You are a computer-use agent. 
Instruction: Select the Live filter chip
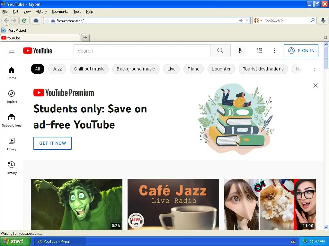coord(172,69)
